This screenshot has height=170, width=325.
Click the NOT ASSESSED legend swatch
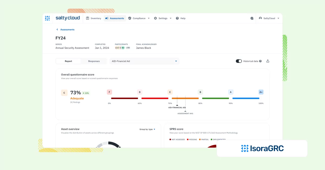click(170, 140)
